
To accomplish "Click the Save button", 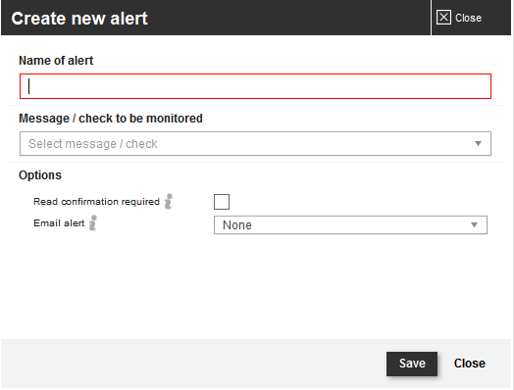I will click(x=412, y=364).
